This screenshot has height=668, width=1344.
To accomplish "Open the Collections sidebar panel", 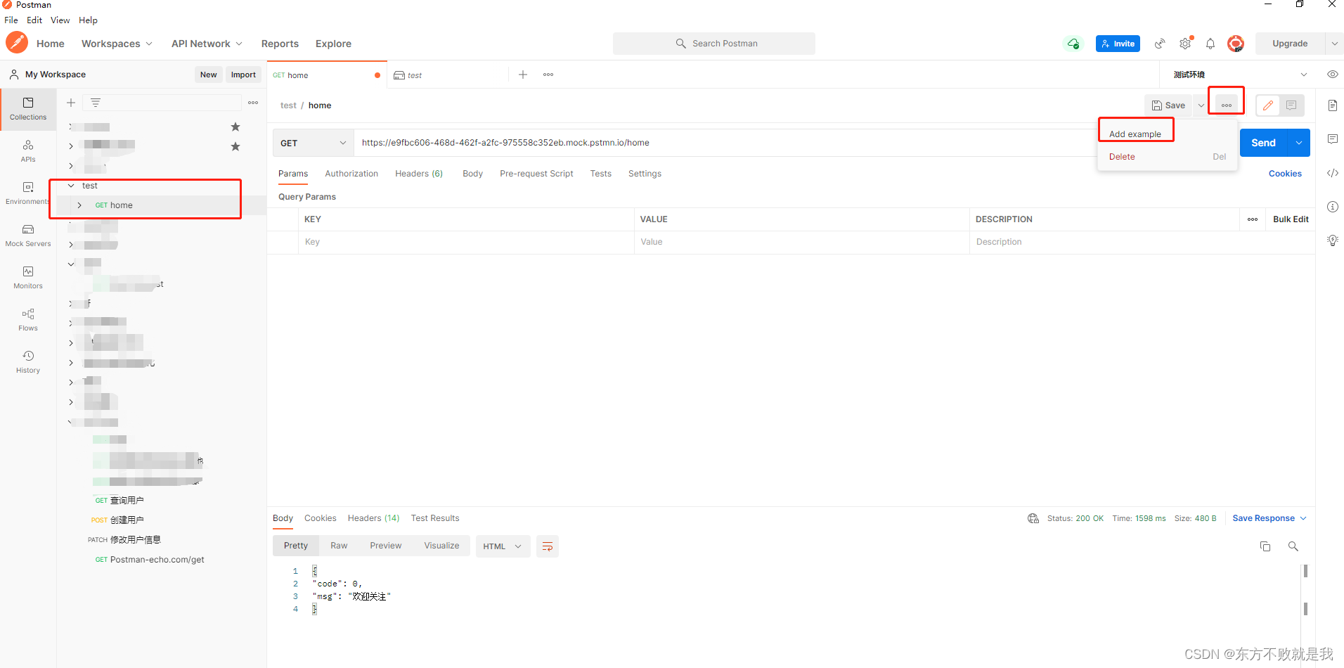I will (x=27, y=109).
